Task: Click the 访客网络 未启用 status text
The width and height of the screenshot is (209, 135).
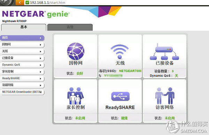Action: (170, 118)
